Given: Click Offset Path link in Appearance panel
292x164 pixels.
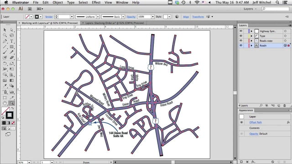Looking at the screenshot, I should [255, 122].
